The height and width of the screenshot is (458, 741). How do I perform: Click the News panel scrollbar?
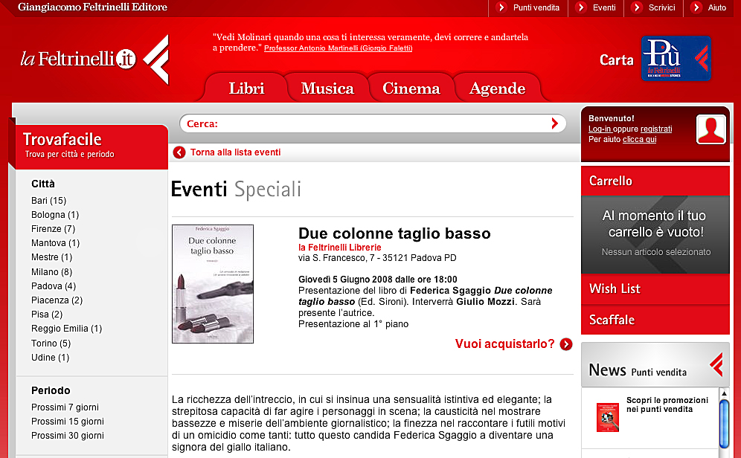tap(724, 420)
